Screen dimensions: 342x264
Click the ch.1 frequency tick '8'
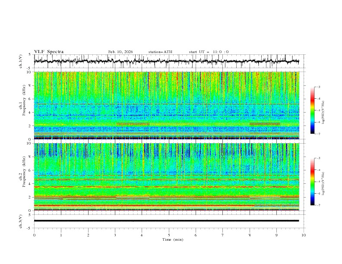tap(30, 85)
